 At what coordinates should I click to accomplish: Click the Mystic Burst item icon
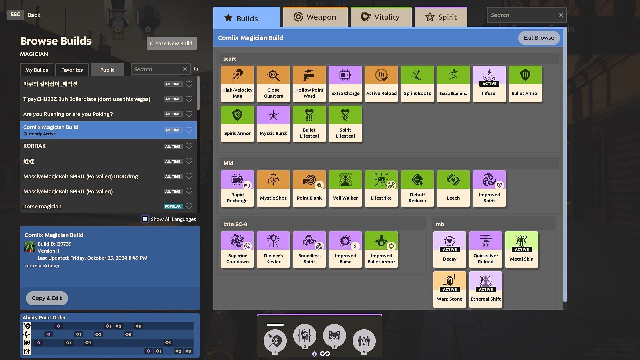click(273, 115)
